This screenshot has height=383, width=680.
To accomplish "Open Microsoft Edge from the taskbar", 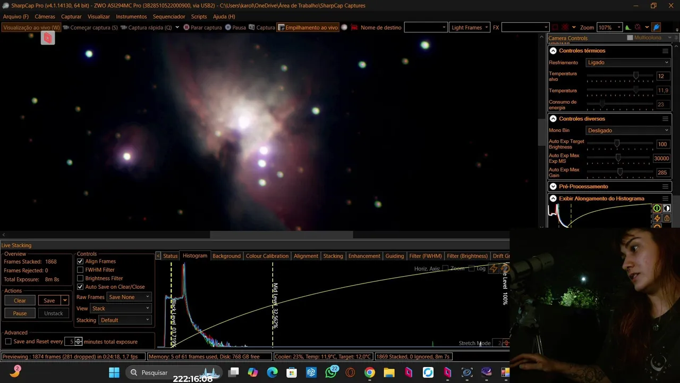I will click(x=272, y=372).
